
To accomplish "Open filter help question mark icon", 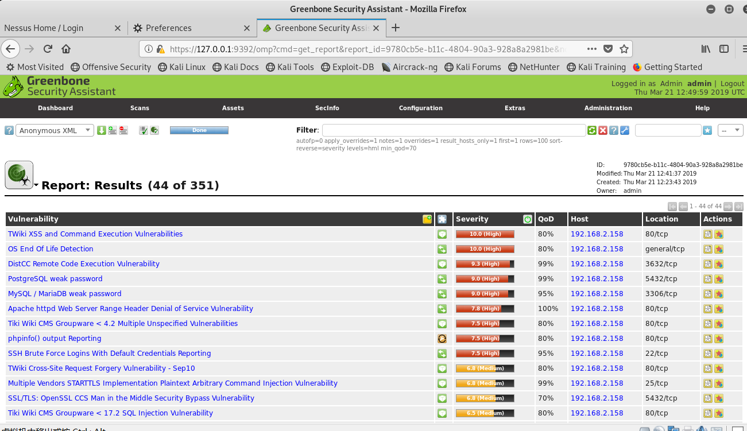I will pyautogui.click(x=614, y=130).
